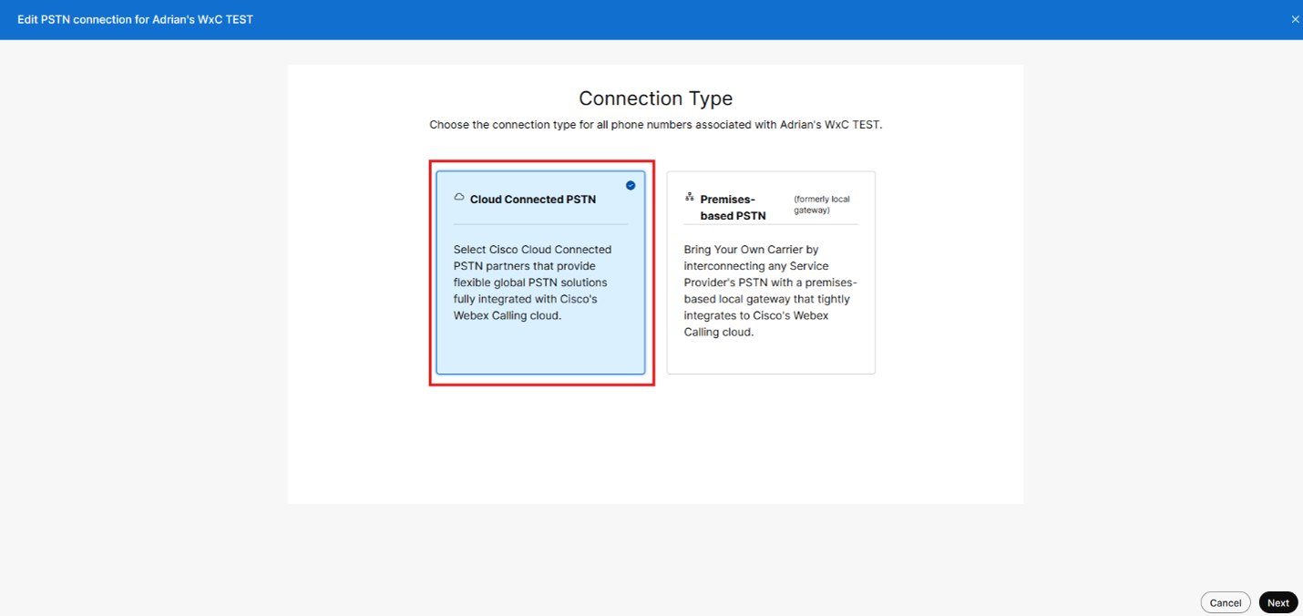Click the Next button
Image resolution: width=1303 pixels, height=616 pixels.
[1278, 602]
